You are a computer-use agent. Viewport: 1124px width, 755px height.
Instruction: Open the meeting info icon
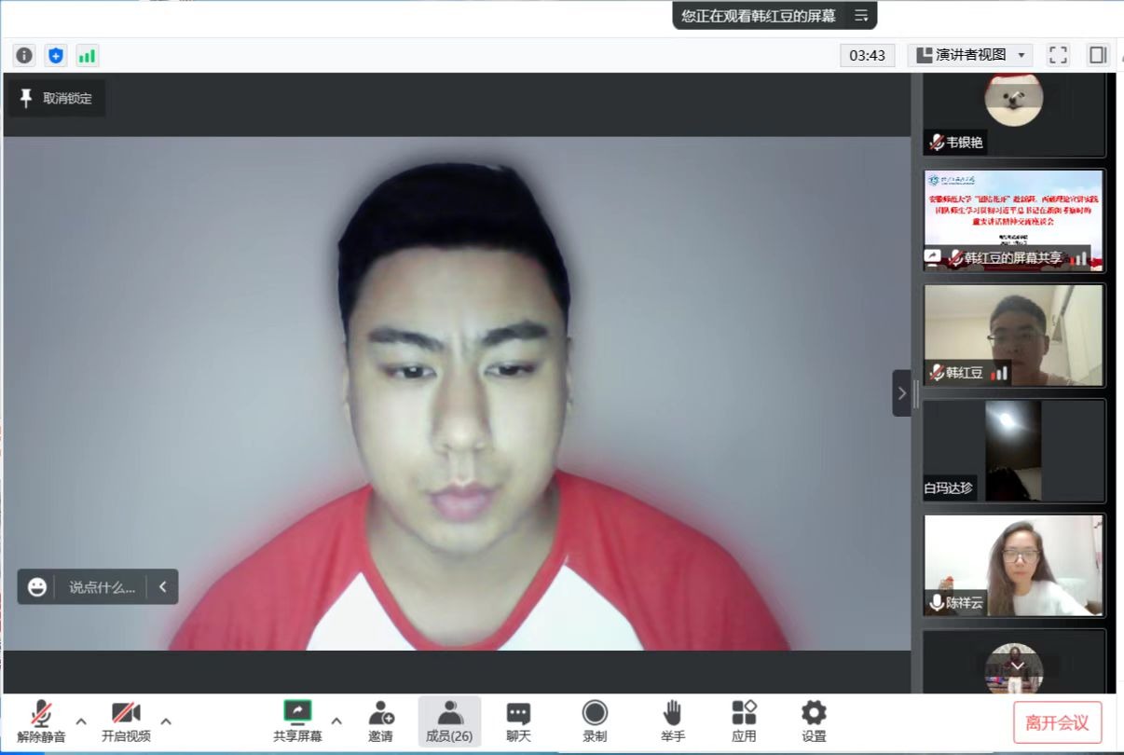click(24, 55)
